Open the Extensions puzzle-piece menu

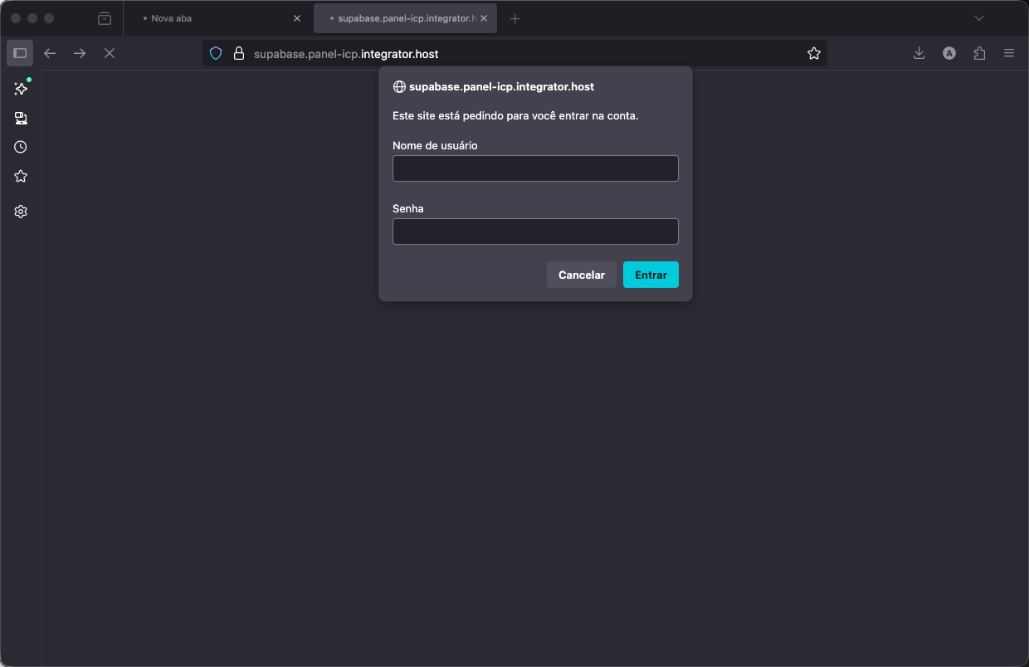pyautogui.click(x=979, y=52)
